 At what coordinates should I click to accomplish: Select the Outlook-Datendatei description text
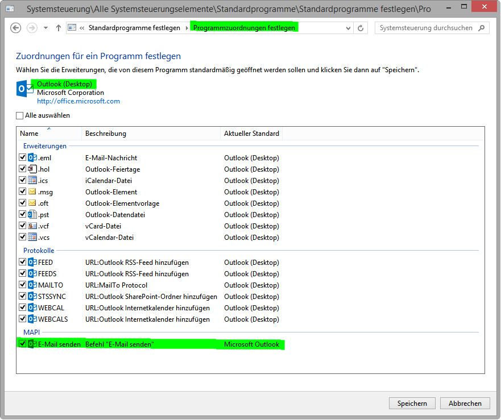[x=115, y=215]
